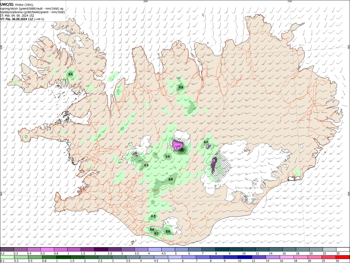
Task: Click the 20W longitude label at the top edge
Action: click(145, 1)
